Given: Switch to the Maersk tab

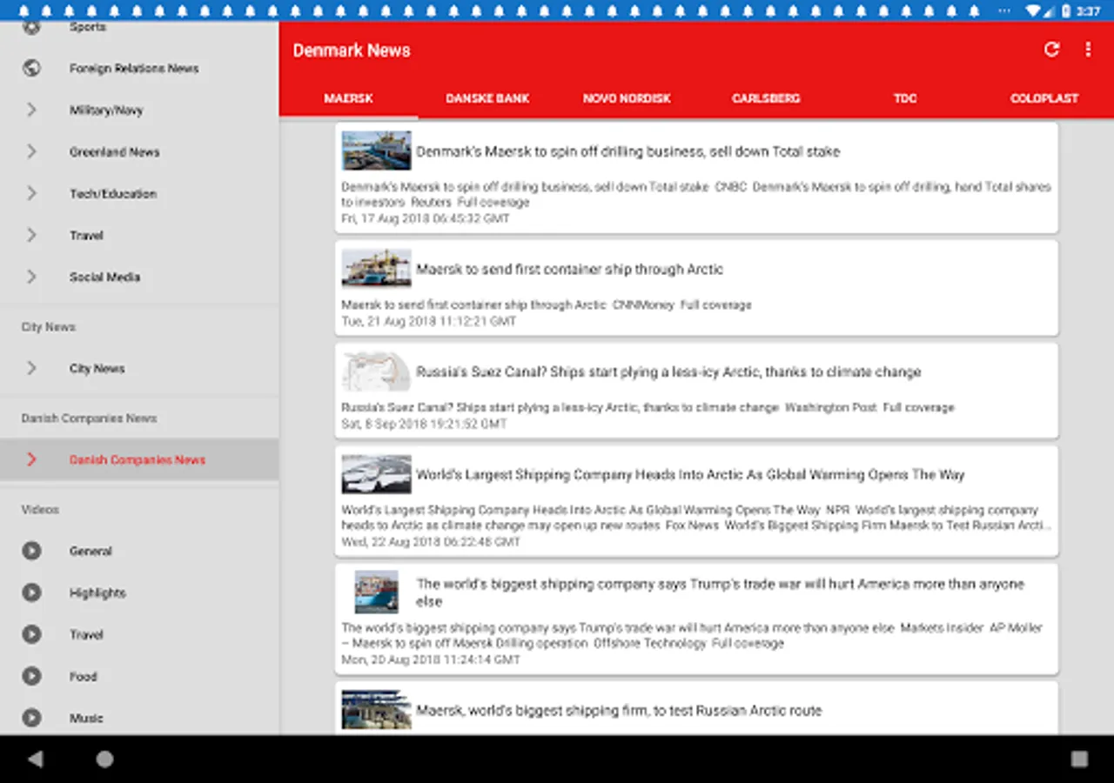Looking at the screenshot, I should tap(348, 98).
